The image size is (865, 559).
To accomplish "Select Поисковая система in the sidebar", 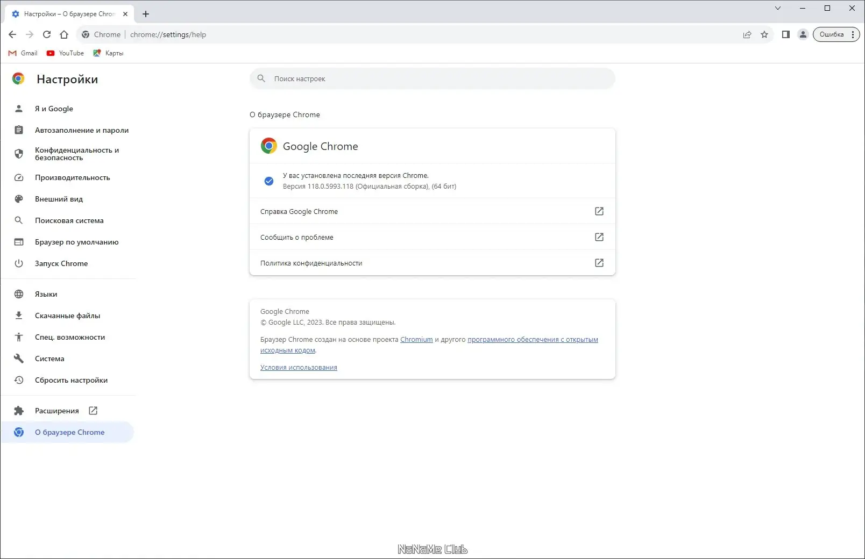I will point(68,220).
